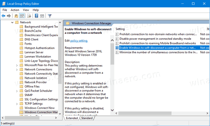Open the File menu
Screen dimensions: 210x126
click(5, 10)
